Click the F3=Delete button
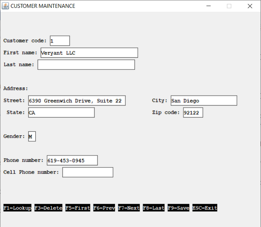Viewport: 261px width, 227px height. coord(48,208)
